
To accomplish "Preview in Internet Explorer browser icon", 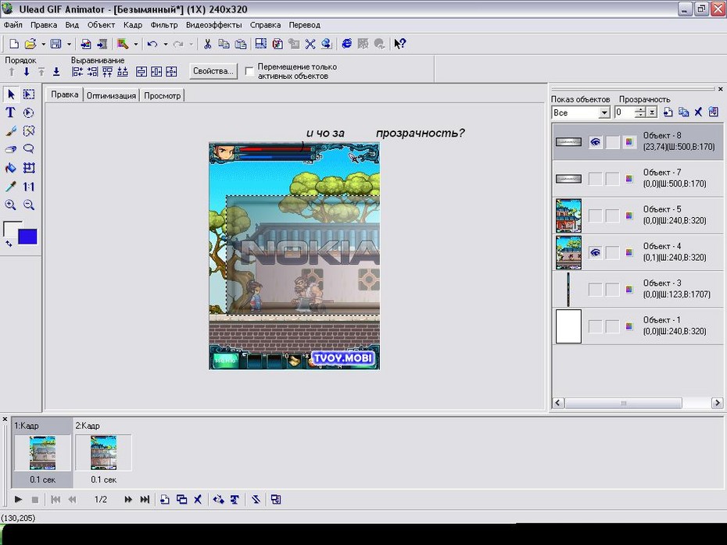I will click(x=346, y=44).
